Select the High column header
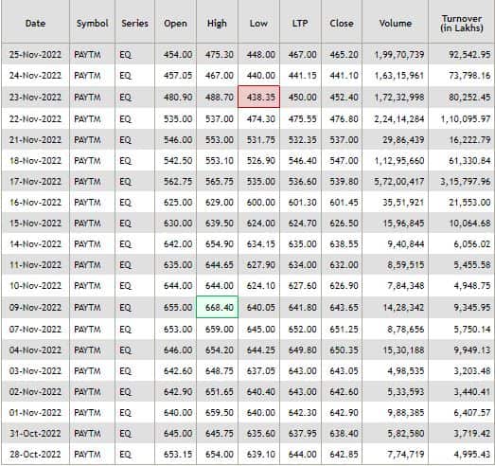This screenshot has width=495, height=466. 217,23
